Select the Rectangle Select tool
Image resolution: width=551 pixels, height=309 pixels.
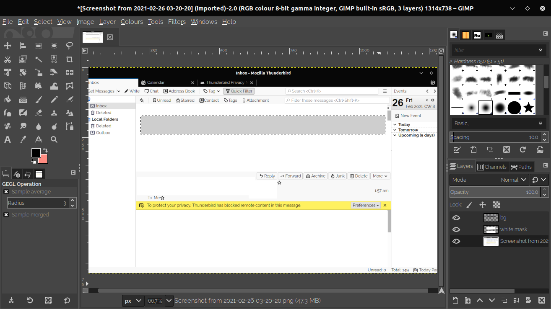click(x=39, y=46)
